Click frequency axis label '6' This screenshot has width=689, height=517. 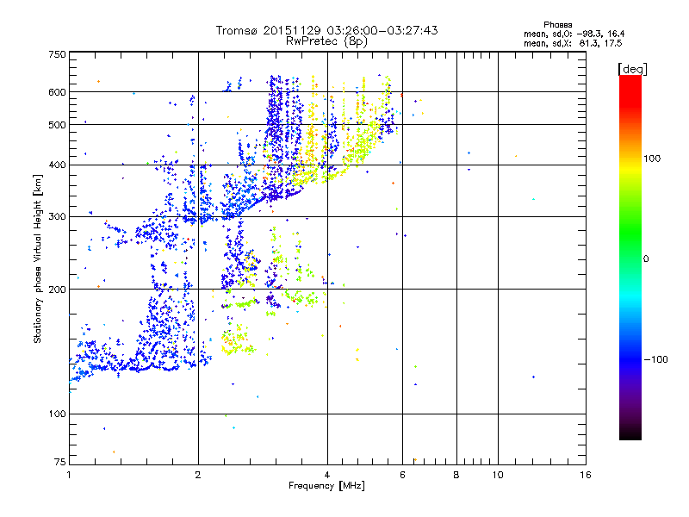402,475
